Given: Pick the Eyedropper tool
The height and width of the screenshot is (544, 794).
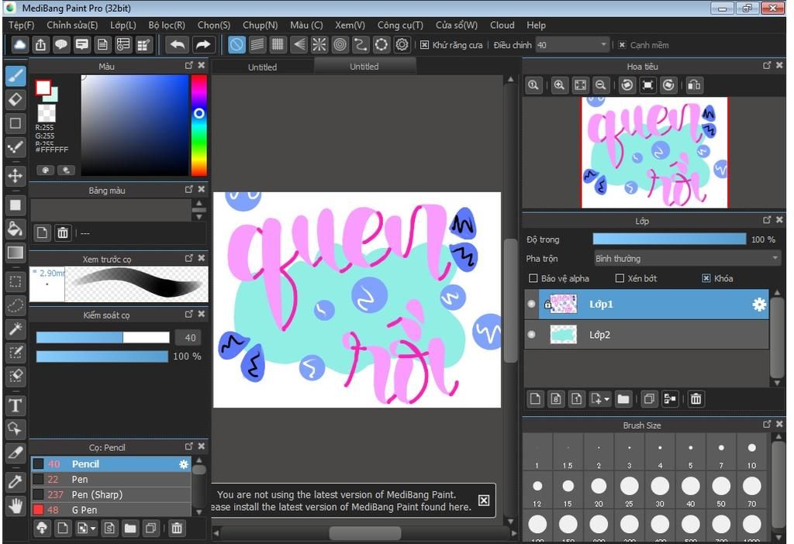Looking at the screenshot, I should click(x=16, y=481).
